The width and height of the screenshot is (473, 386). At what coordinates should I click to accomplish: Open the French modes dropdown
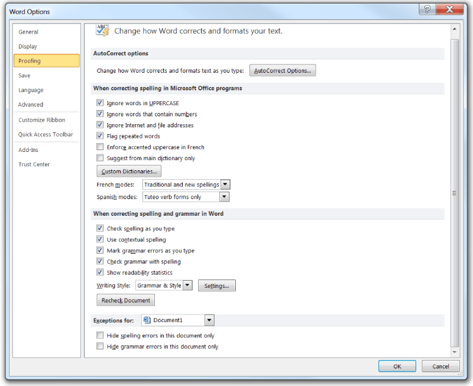[225, 185]
